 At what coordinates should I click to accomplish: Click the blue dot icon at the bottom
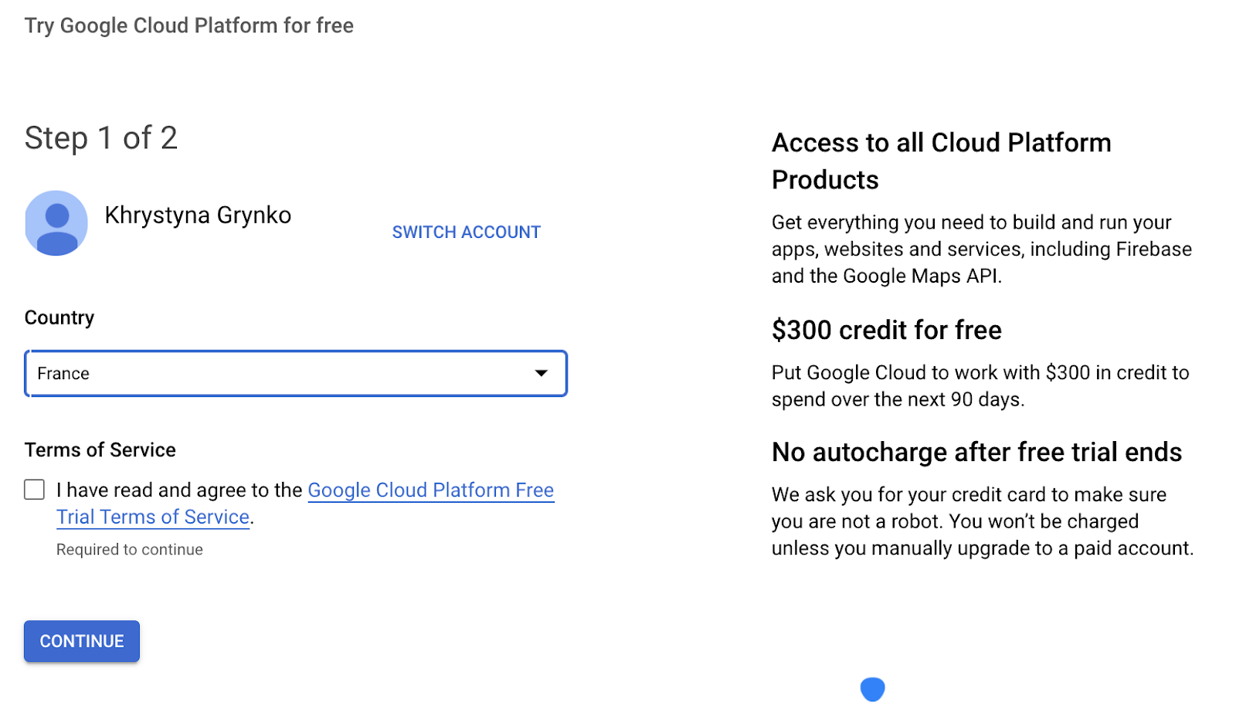(872, 689)
